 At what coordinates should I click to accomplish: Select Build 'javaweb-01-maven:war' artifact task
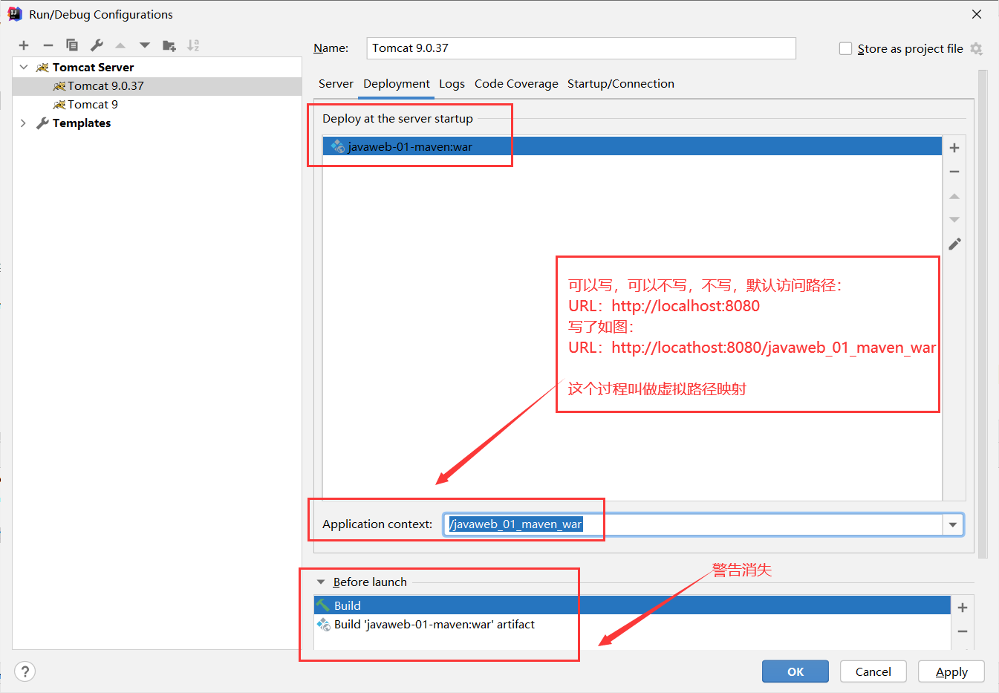tap(632, 625)
